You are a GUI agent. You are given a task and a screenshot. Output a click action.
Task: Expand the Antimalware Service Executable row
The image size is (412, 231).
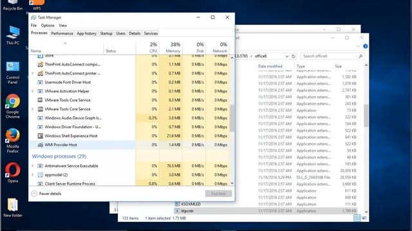[33, 166]
